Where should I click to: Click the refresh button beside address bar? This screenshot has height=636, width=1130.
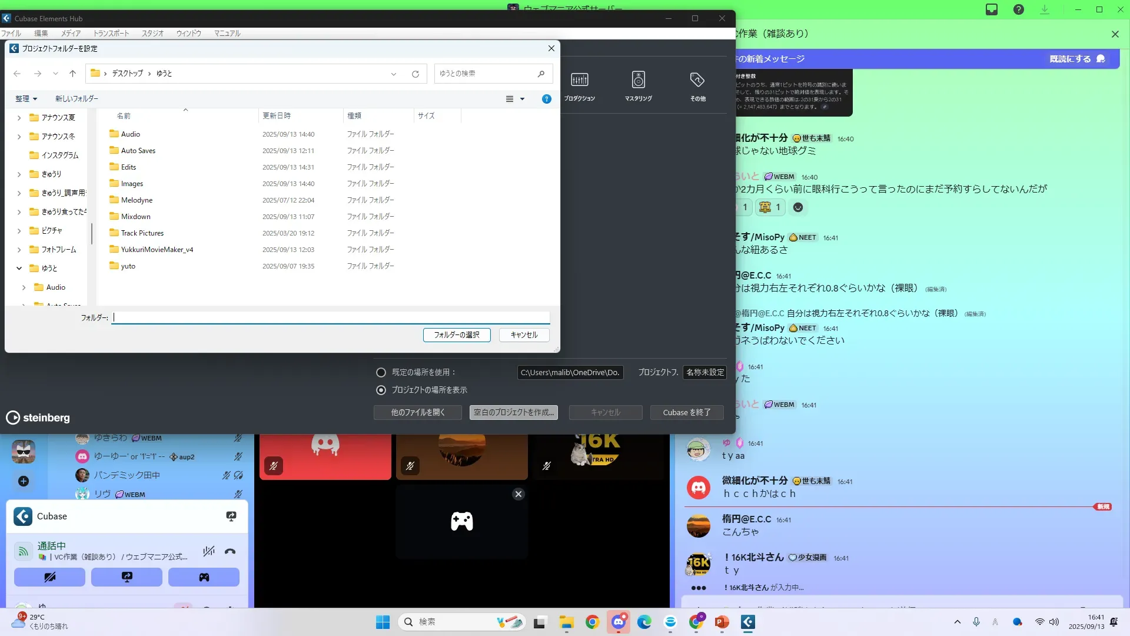[x=416, y=74]
